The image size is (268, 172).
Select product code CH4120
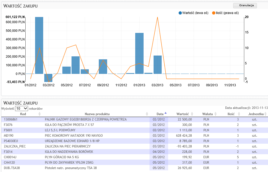tap(9, 163)
